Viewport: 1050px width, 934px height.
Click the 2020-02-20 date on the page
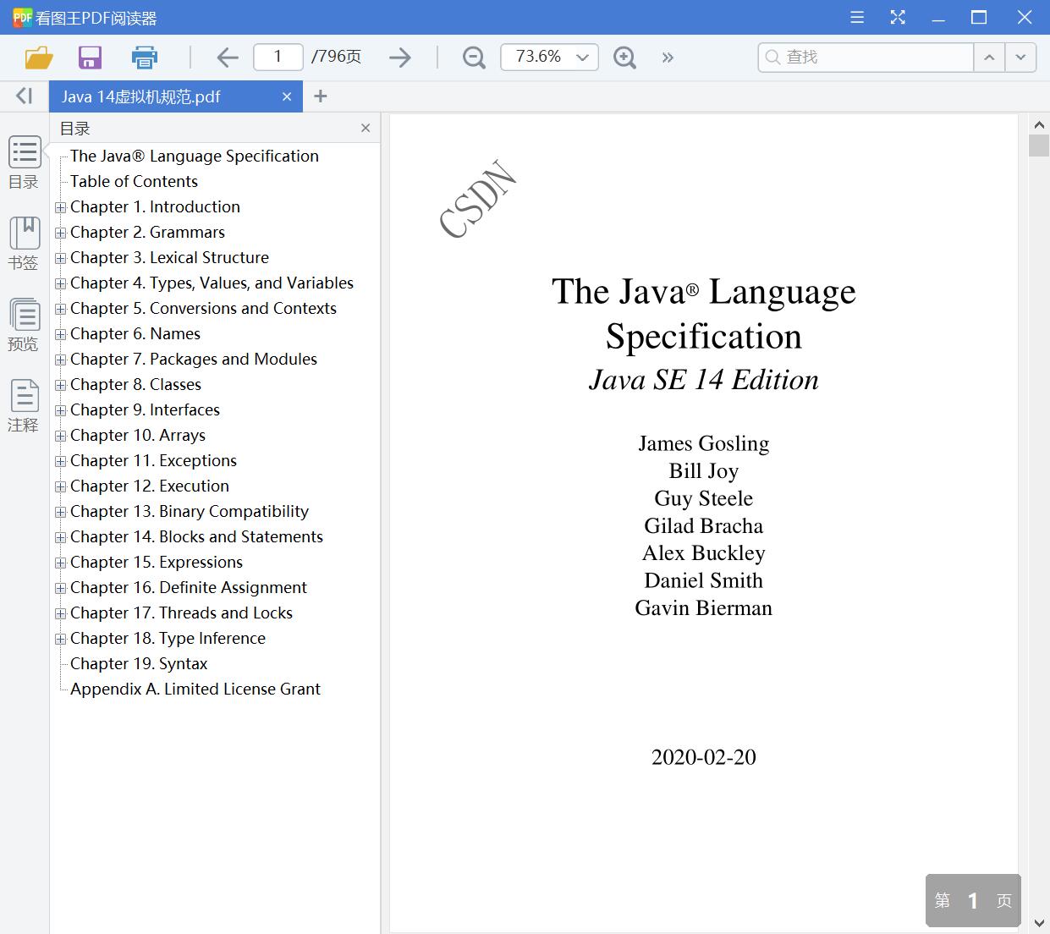[x=704, y=757]
